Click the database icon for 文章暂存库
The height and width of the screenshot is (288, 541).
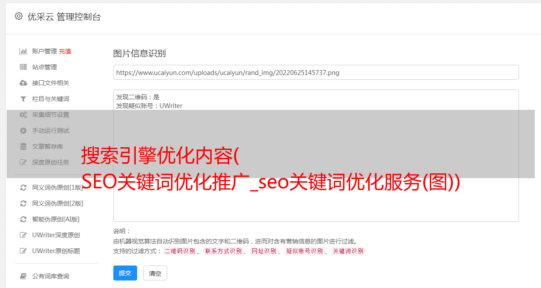tap(23, 146)
